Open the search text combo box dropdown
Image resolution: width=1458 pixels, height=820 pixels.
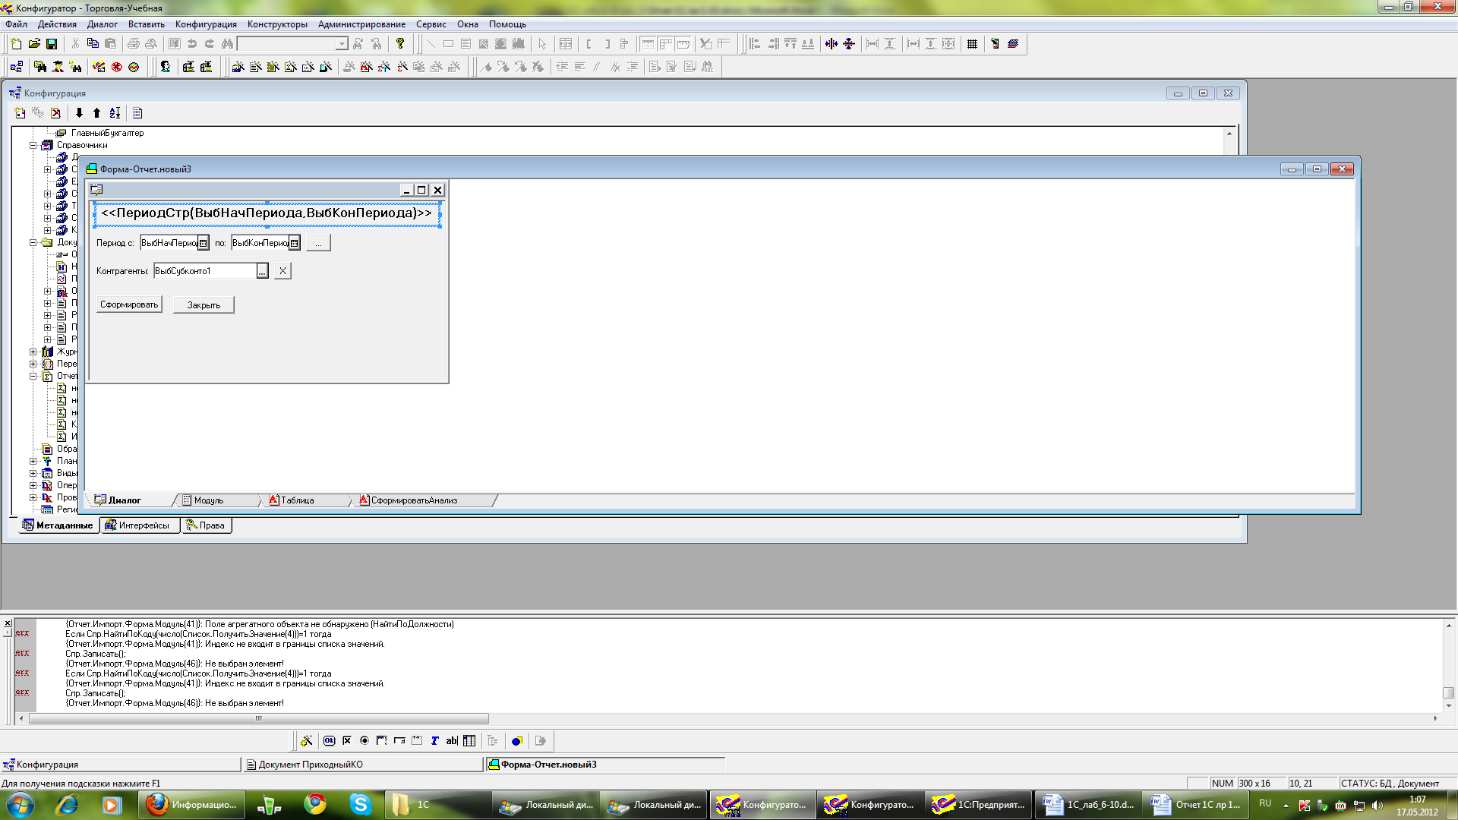pyautogui.click(x=342, y=44)
